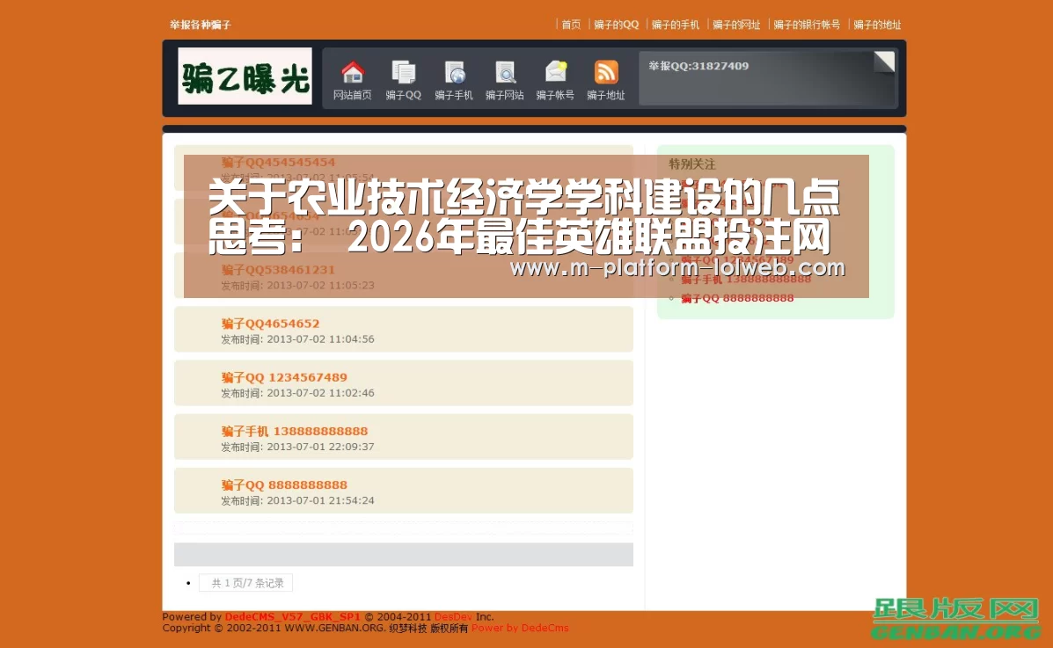1053x648 pixels.
Task: Open the 骗子QQ4654652 list entry
Action: coord(271,323)
